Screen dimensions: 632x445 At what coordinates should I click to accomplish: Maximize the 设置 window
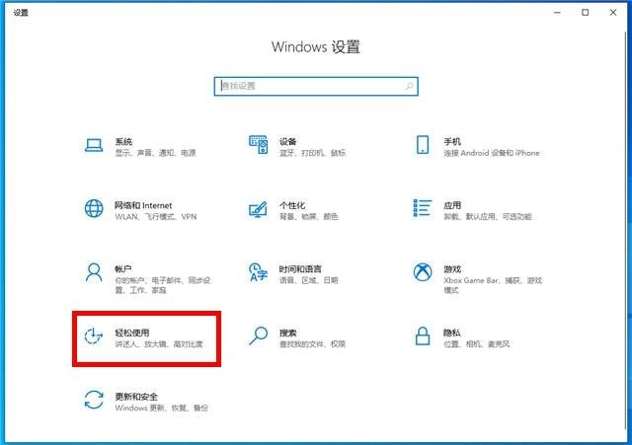586,12
